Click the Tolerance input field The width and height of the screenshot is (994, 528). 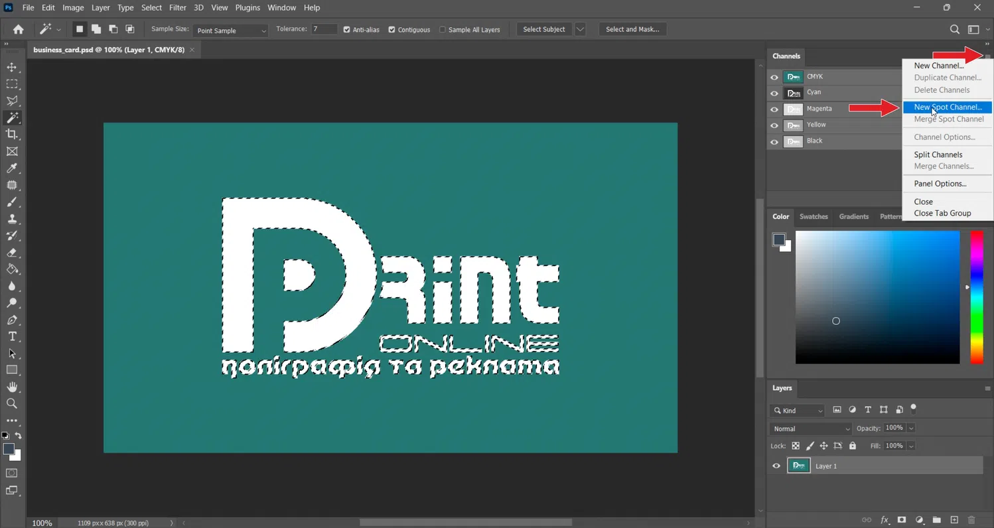click(x=324, y=30)
